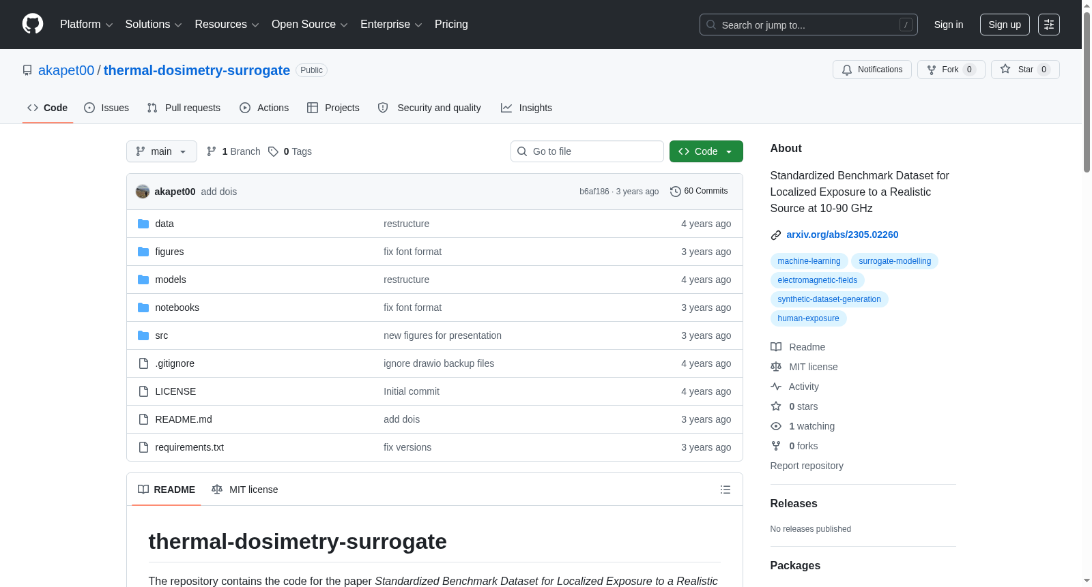Open the green Code dropdown button
The image size is (1092, 587).
[706, 151]
